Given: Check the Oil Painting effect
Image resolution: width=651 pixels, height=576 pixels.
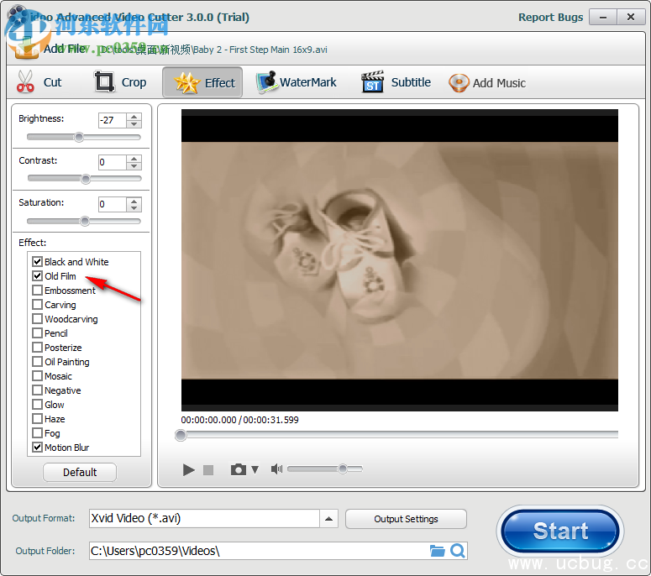Looking at the screenshot, I should 37,361.
